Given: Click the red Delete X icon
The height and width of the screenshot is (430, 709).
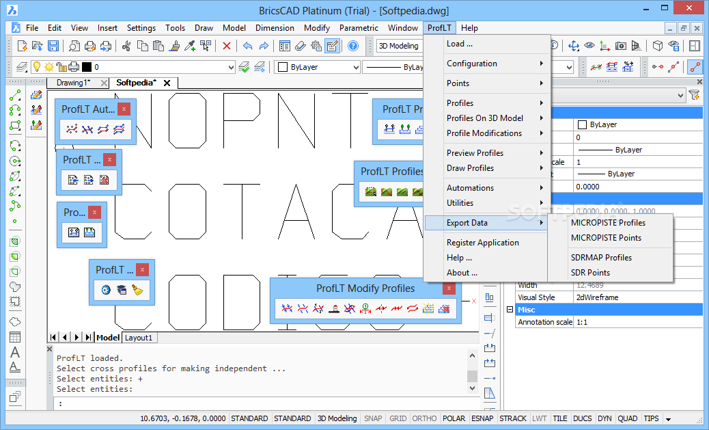Looking at the screenshot, I should point(227,46).
